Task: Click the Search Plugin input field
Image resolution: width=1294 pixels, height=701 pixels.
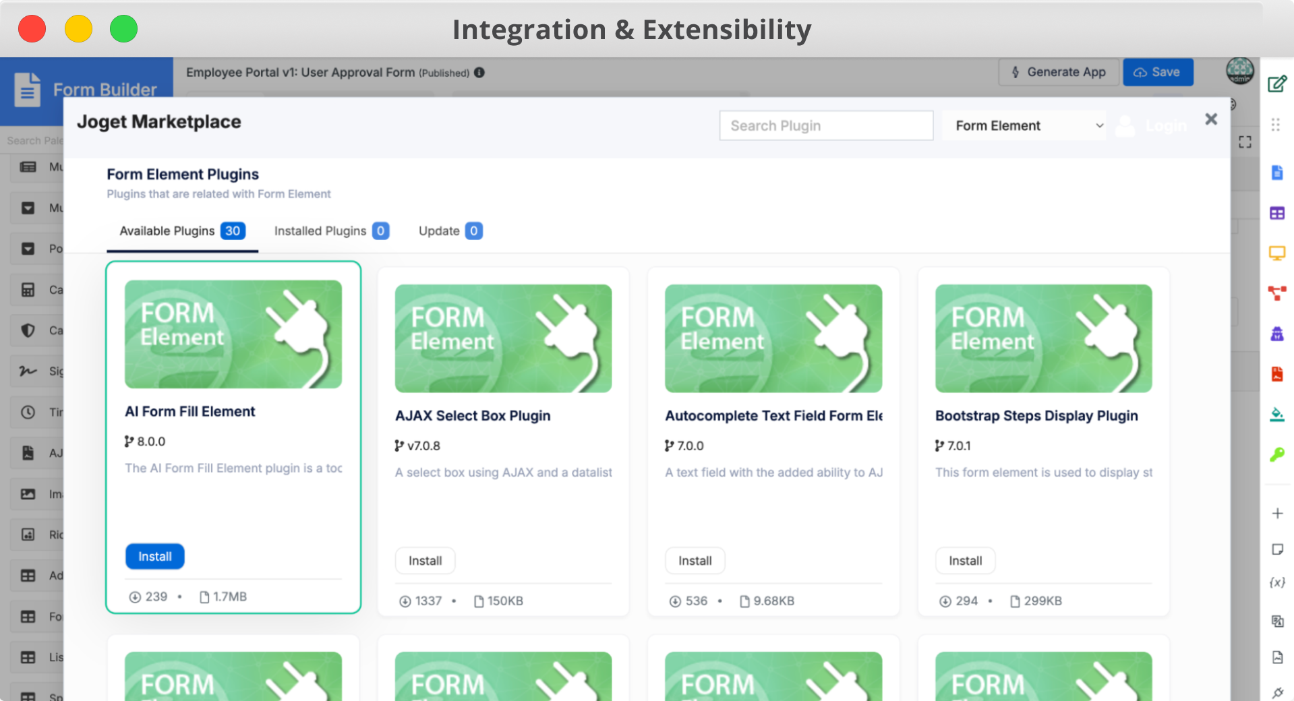Action: 826,126
